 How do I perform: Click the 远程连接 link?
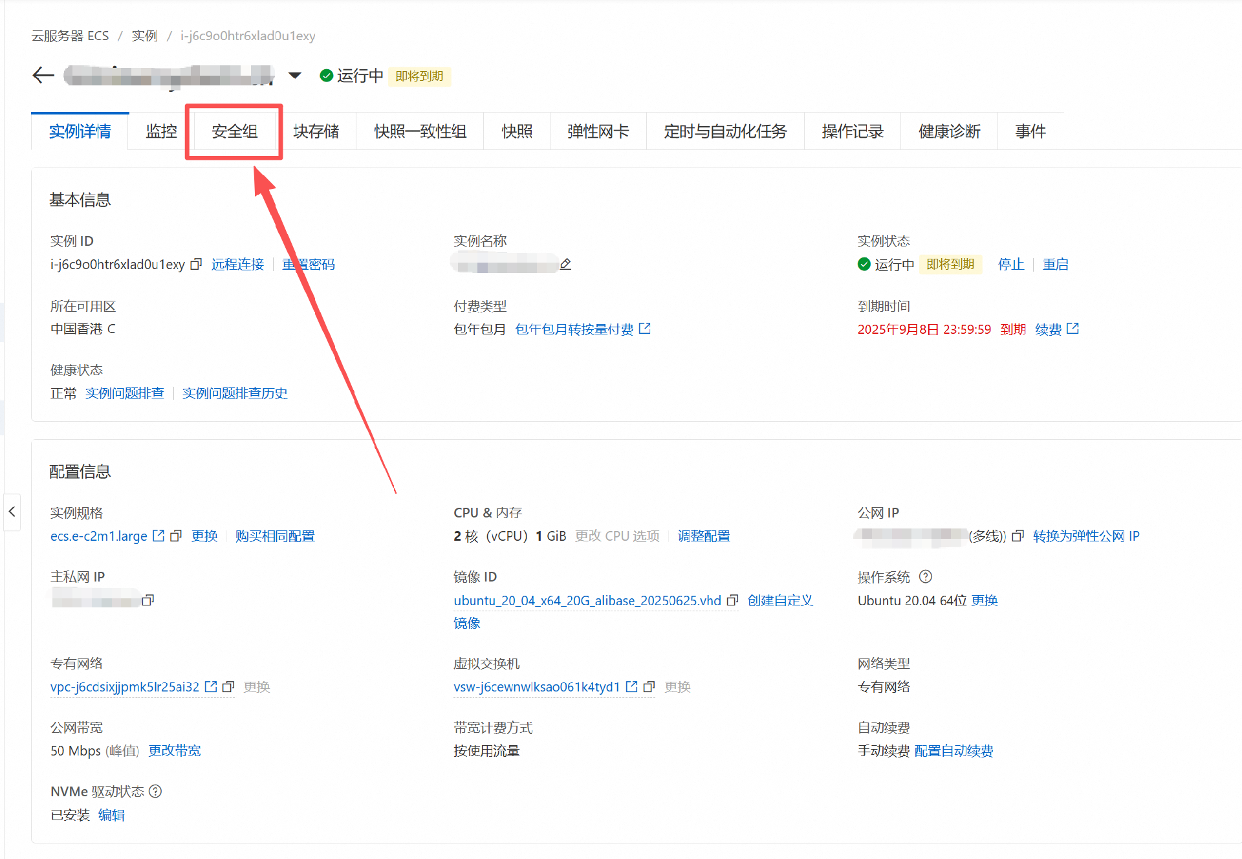pyautogui.click(x=237, y=265)
